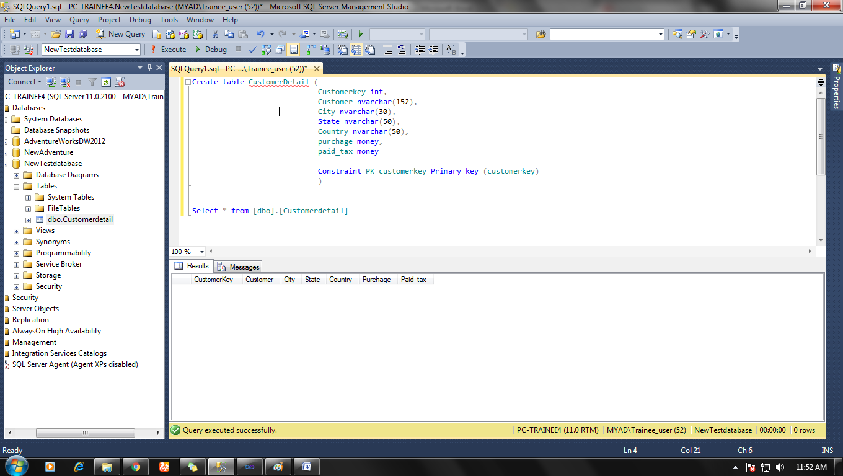Collapse the Tables node

click(x=16, y=186)
